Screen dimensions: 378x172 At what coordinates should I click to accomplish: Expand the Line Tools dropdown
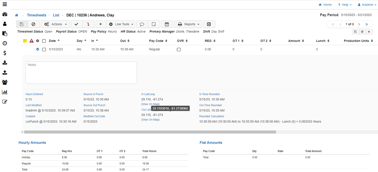pos(121,24)
